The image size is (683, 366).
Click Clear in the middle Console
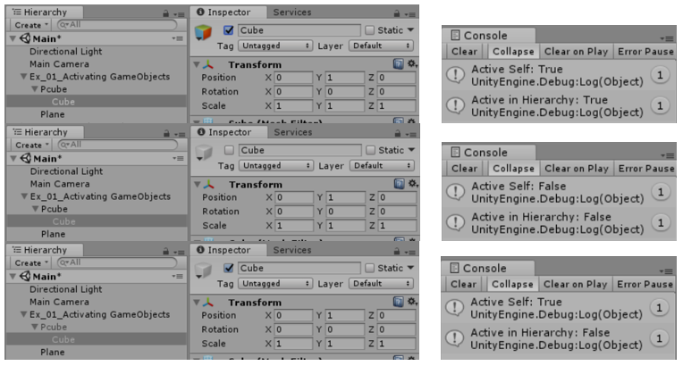click(x=464, y=169)
